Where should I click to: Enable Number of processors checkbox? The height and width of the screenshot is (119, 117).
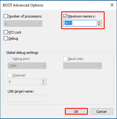(6, 16)
